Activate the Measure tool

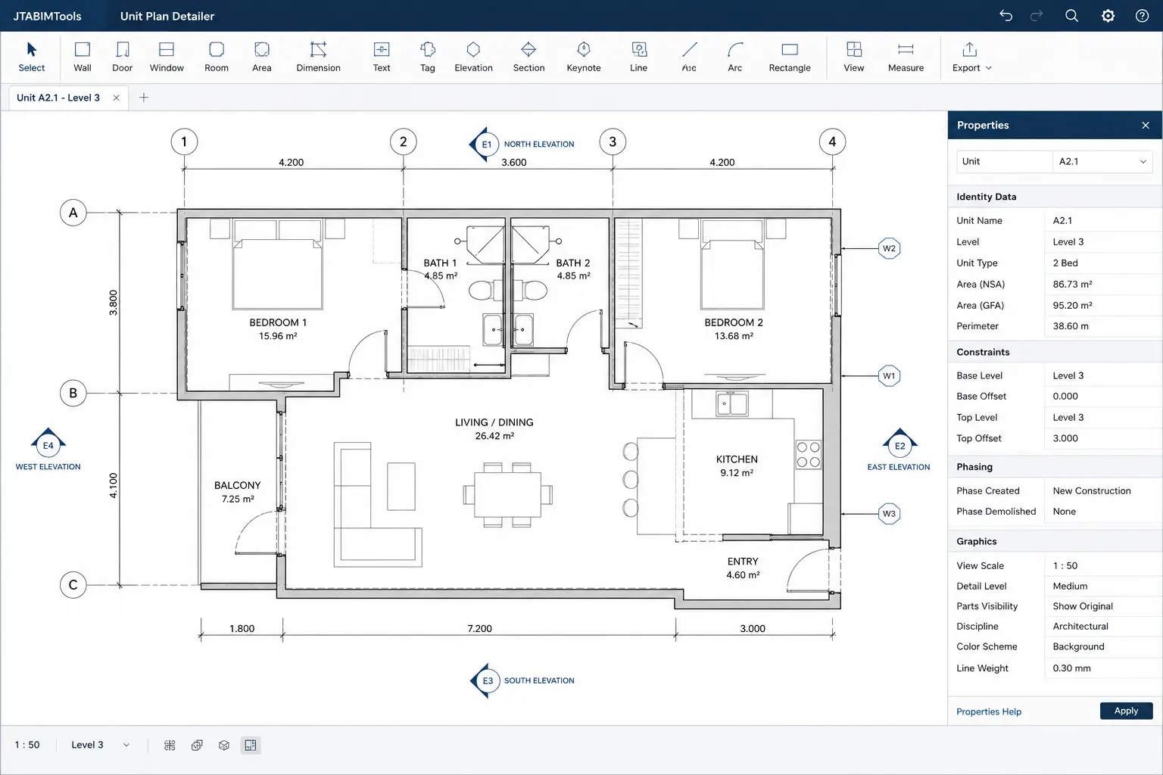pyautogui.click(x=906, y=57)
